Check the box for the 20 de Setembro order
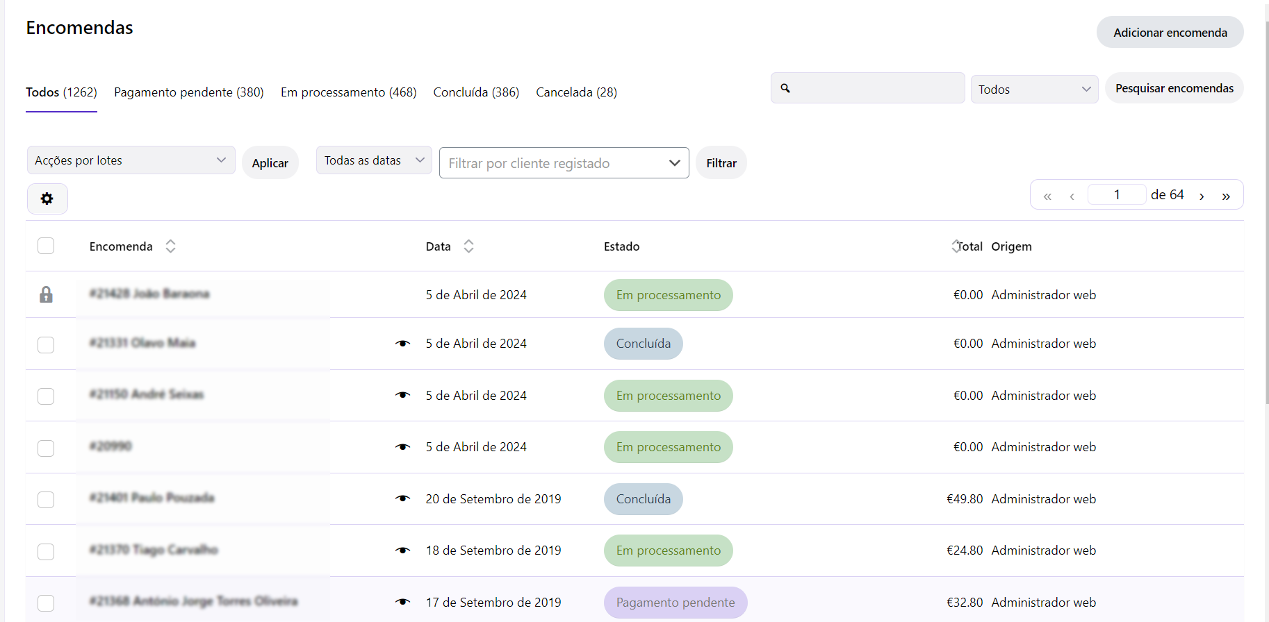The height and width of the screenshot is (622, 1269). point(46,499)
